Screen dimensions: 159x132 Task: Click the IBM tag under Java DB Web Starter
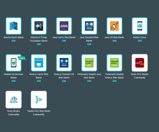(114, 41)
